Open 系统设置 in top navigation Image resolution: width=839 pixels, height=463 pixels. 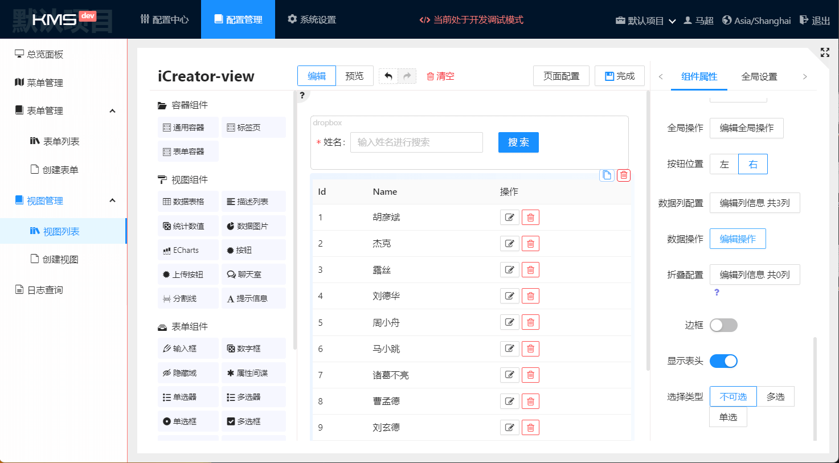tap(312, 20)
